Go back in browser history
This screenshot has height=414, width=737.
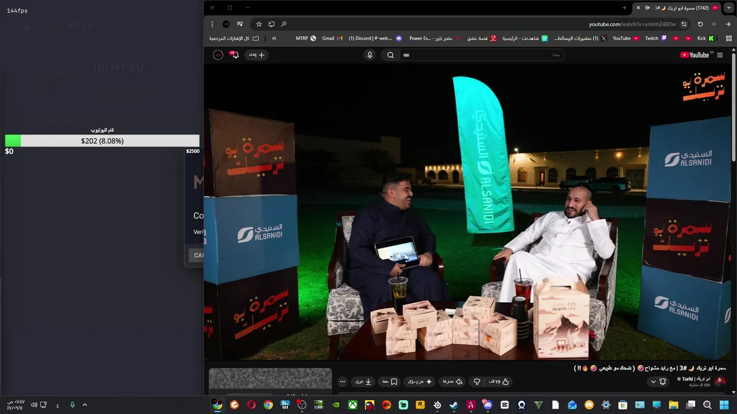point(728,24)
